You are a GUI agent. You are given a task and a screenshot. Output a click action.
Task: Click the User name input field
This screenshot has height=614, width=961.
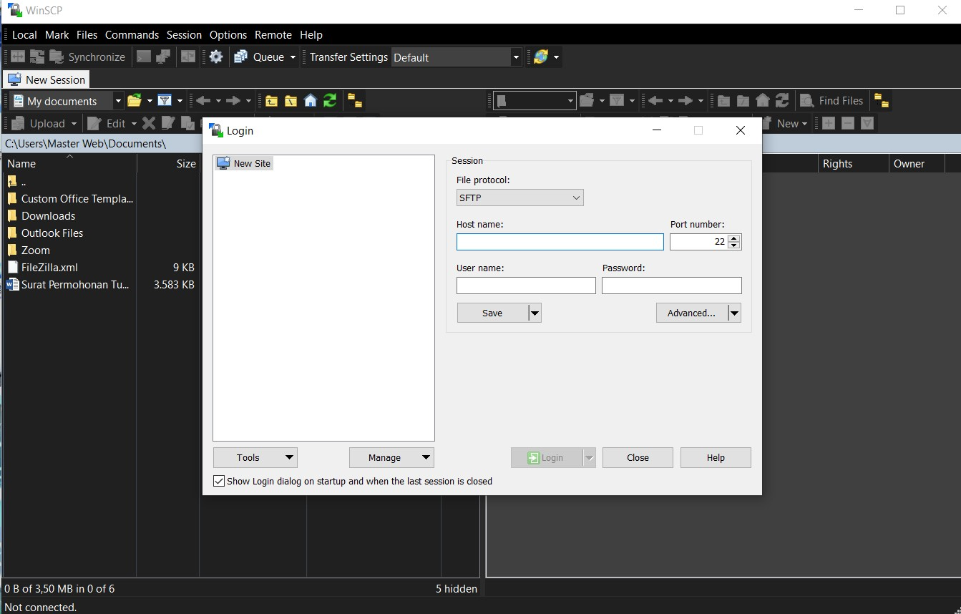click(526, 286)
